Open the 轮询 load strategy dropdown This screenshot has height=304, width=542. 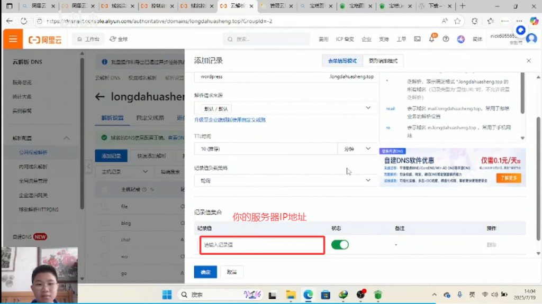pos(285,180)
